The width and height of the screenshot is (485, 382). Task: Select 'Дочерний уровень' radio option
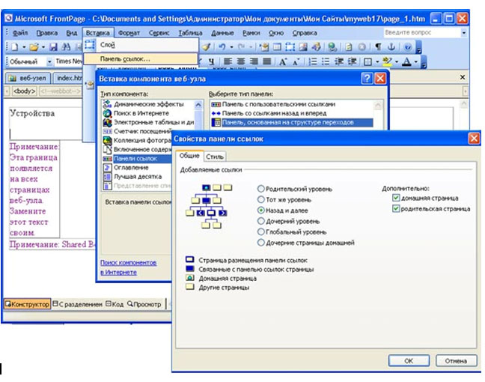261,222
